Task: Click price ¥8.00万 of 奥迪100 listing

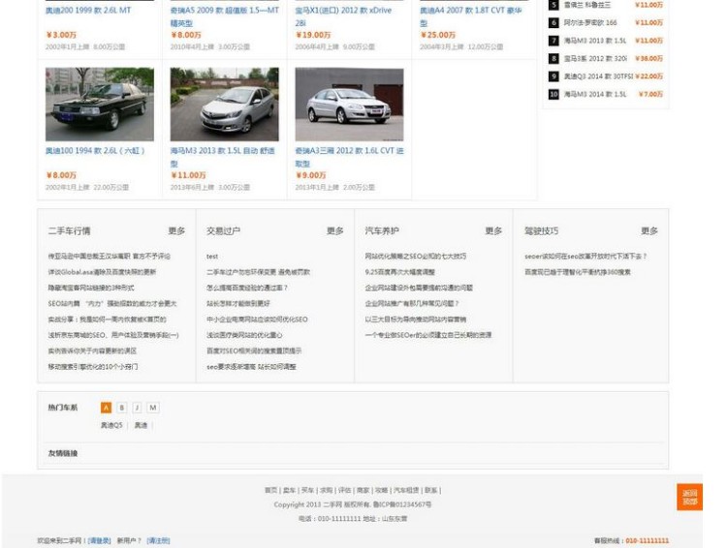Action: pyautogui.click(x=61, y=175)
